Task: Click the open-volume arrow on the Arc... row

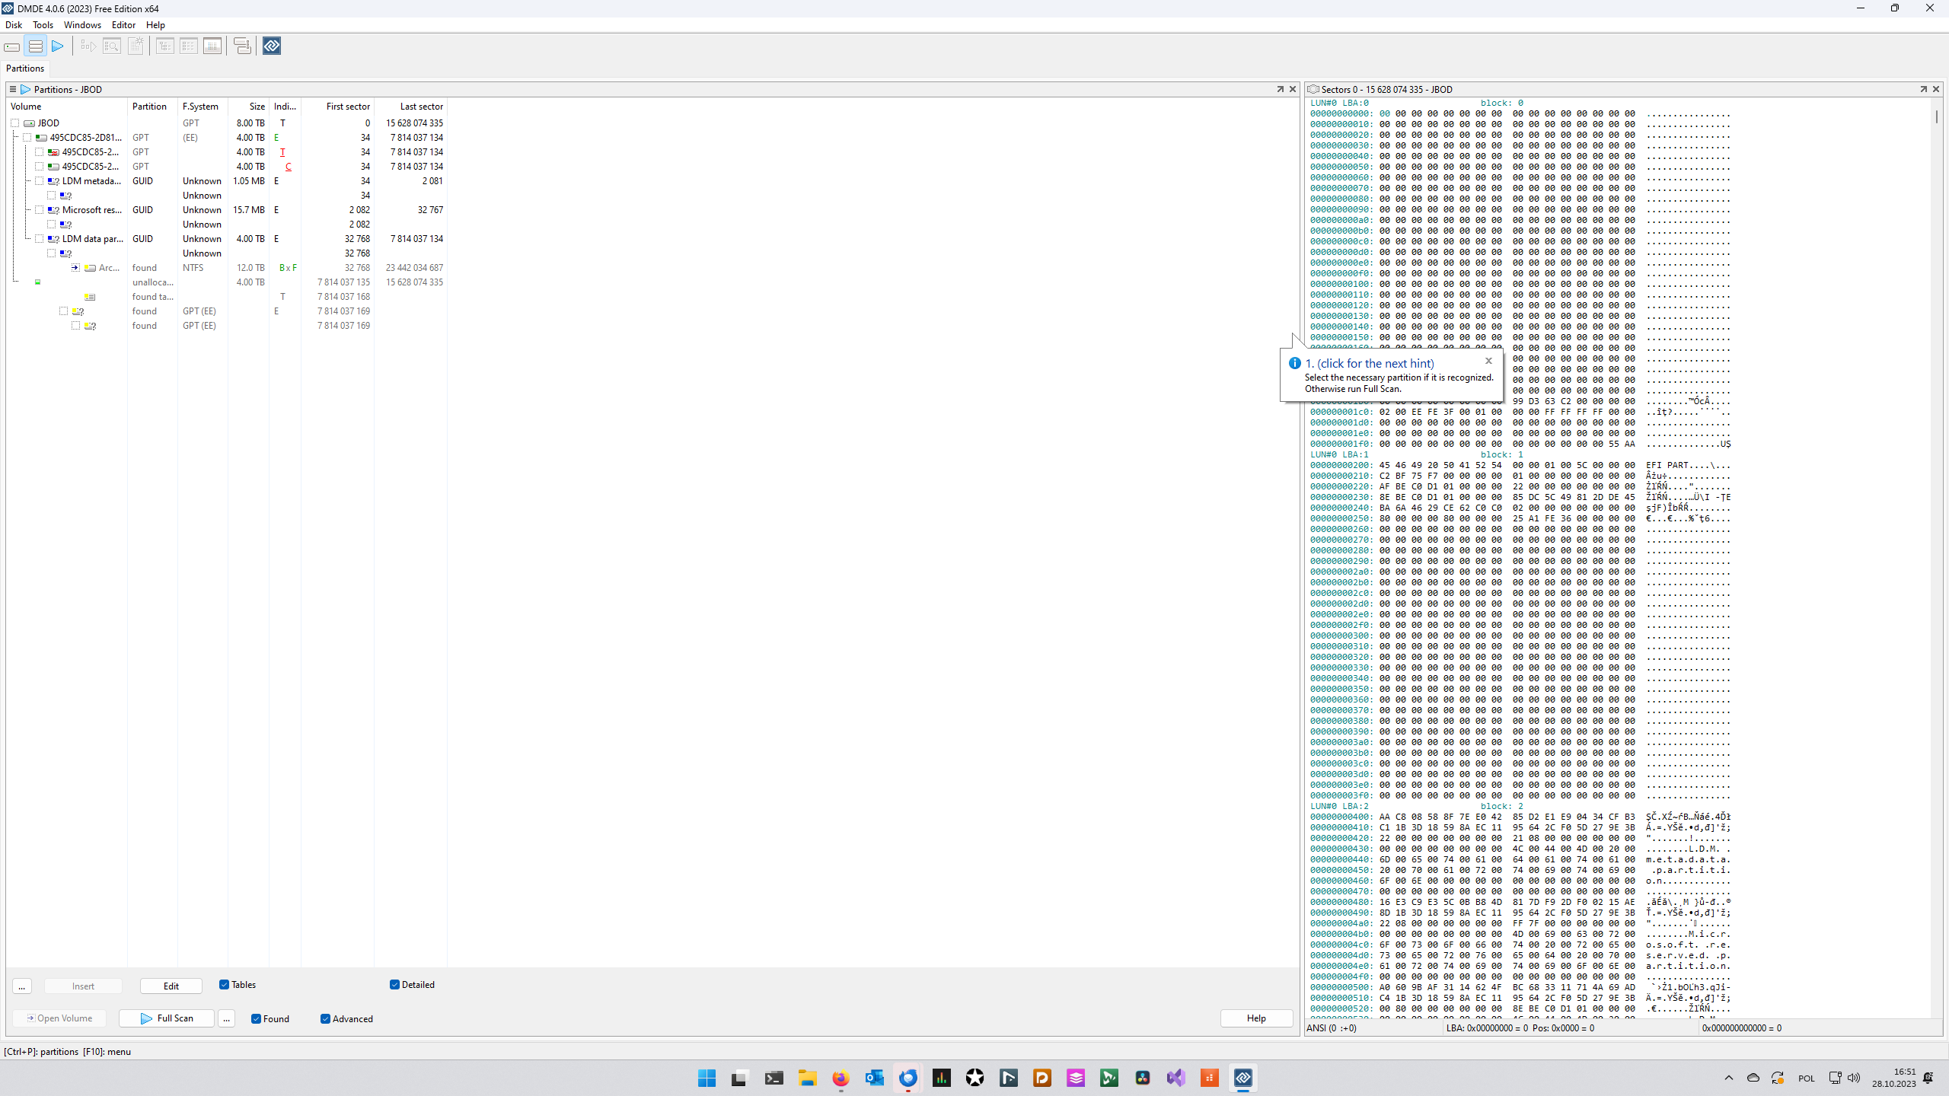Action: 75,268
